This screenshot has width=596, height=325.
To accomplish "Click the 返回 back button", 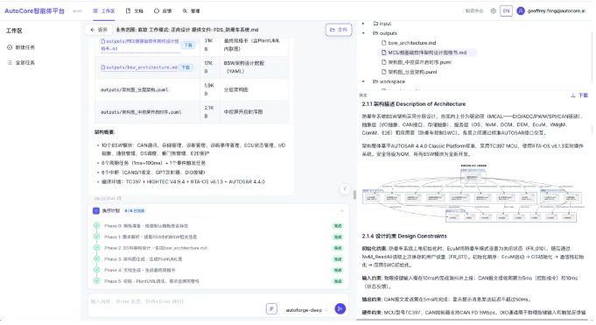I will point(98,30).
